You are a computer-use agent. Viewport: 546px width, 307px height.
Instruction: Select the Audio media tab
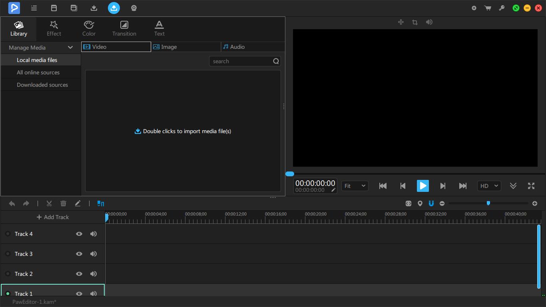tap(253, 47)
